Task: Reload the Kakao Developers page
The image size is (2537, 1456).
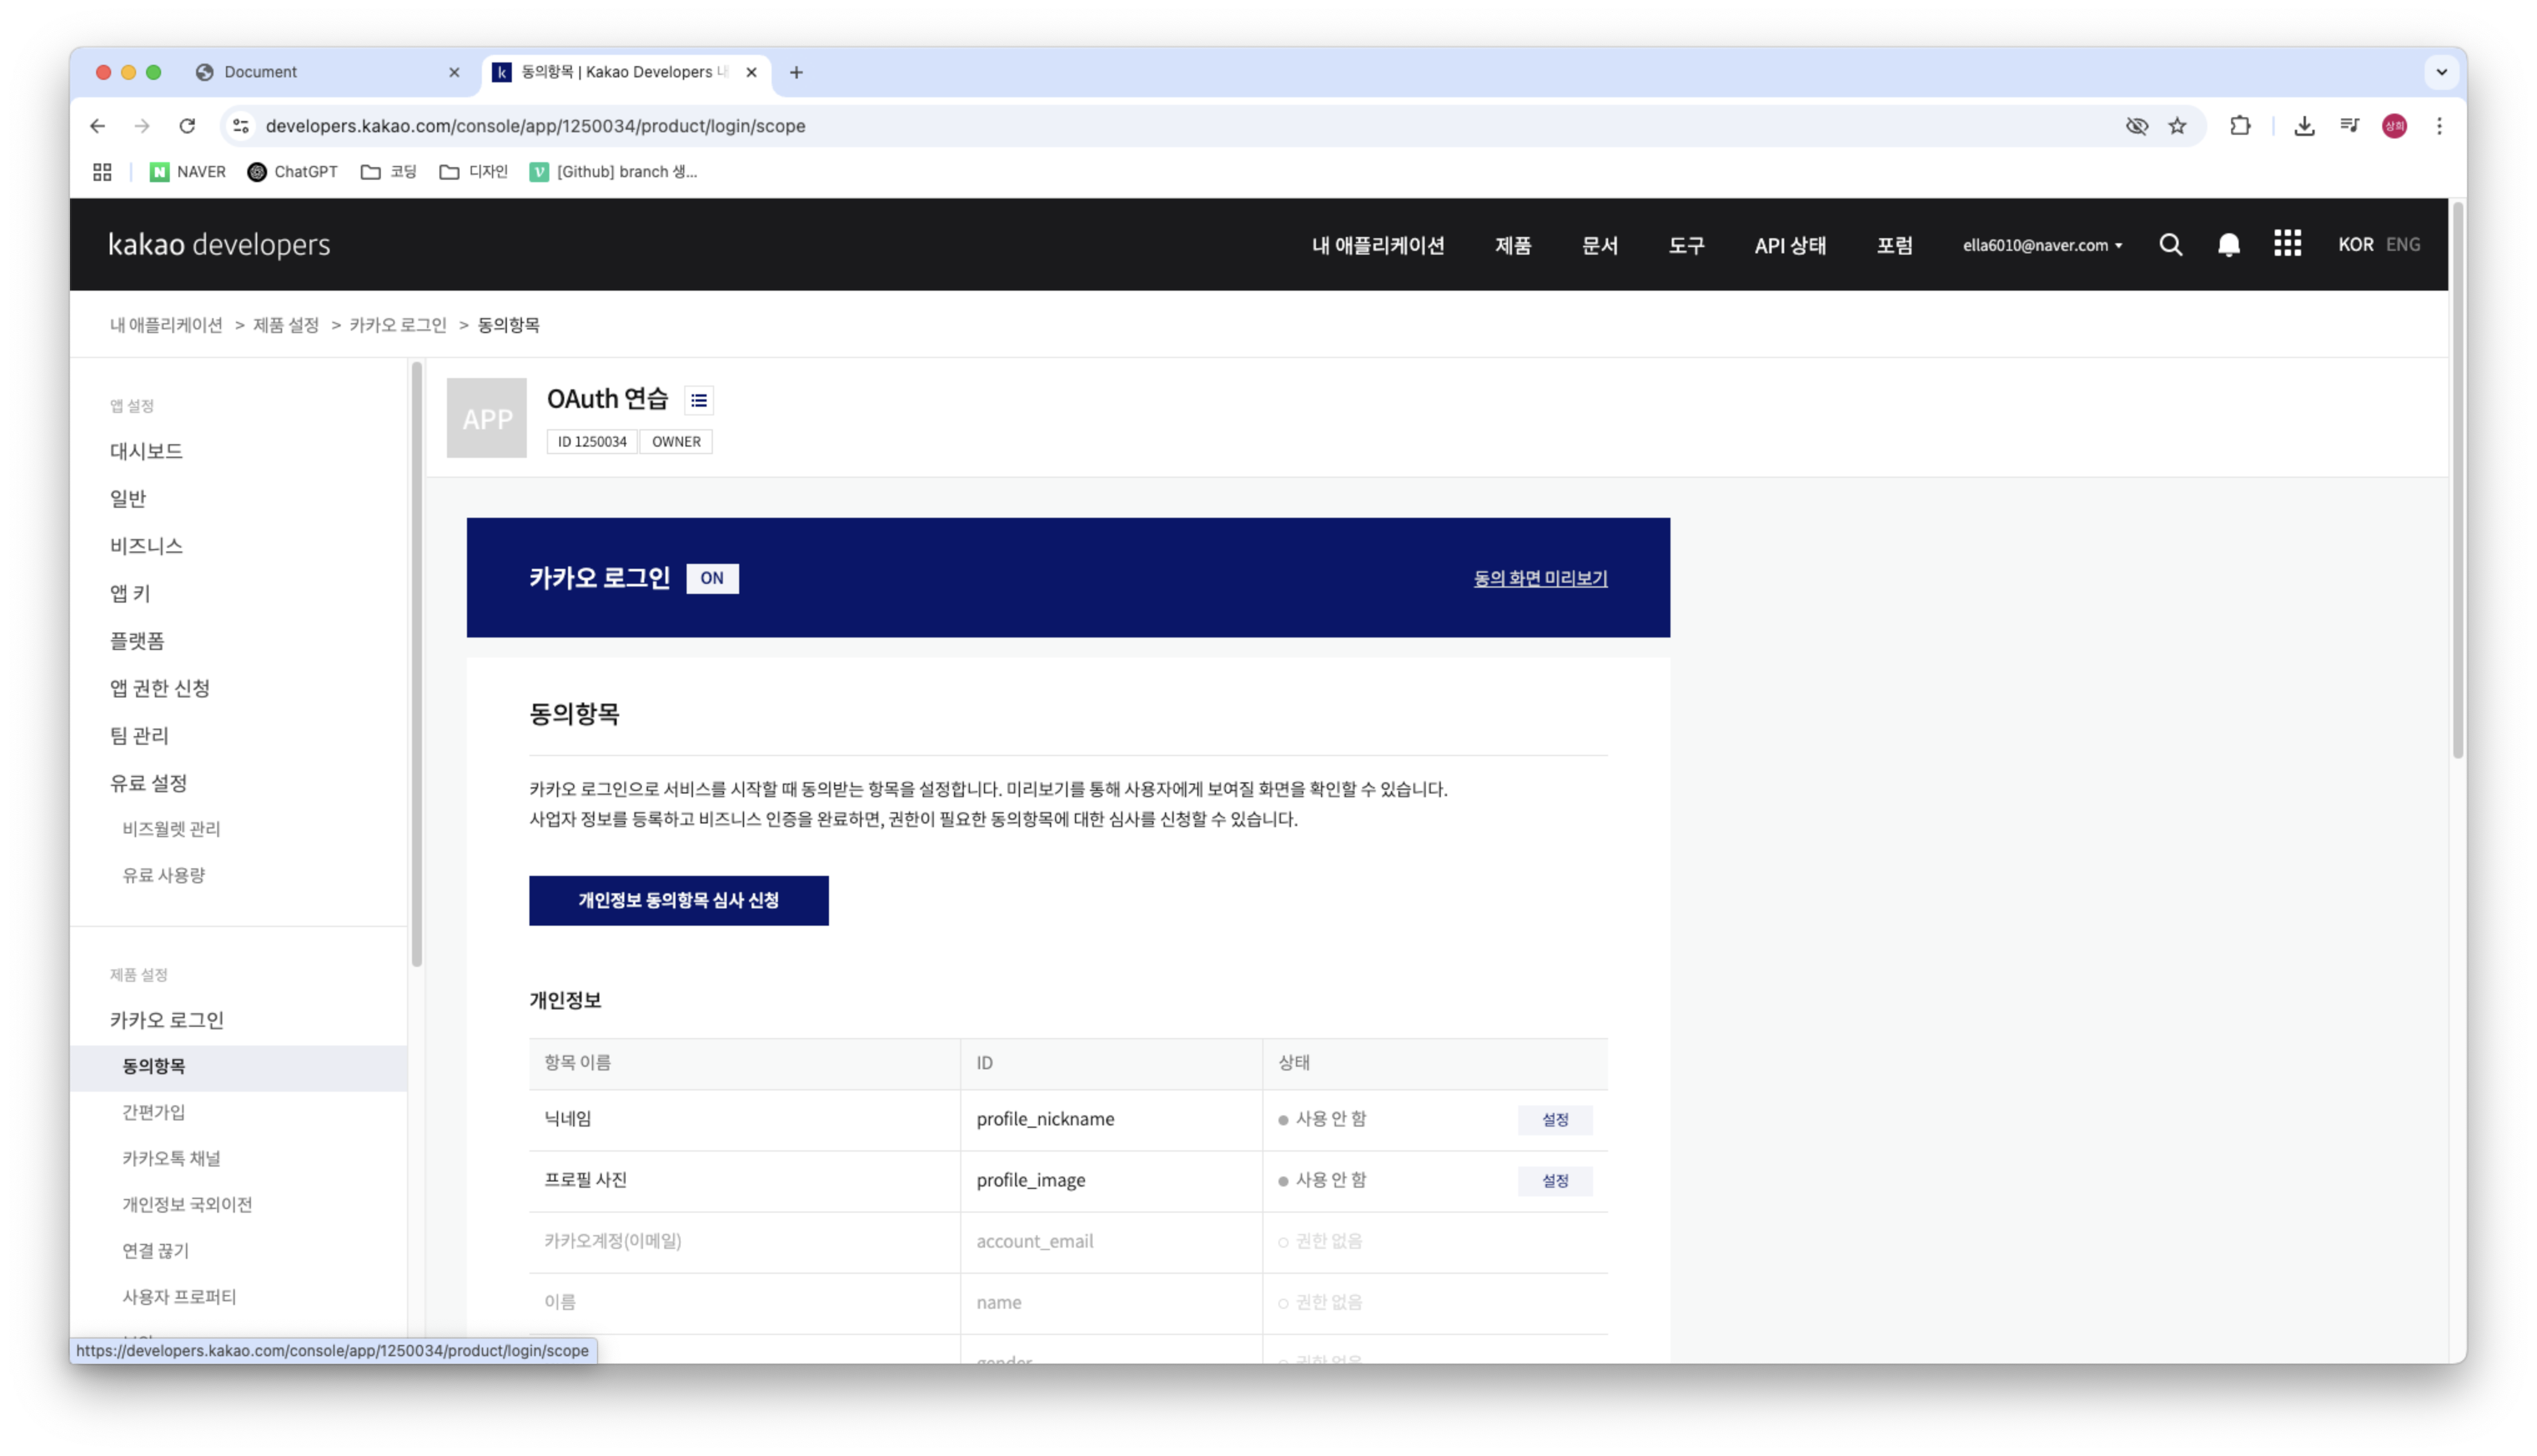Action: point(187,126)
